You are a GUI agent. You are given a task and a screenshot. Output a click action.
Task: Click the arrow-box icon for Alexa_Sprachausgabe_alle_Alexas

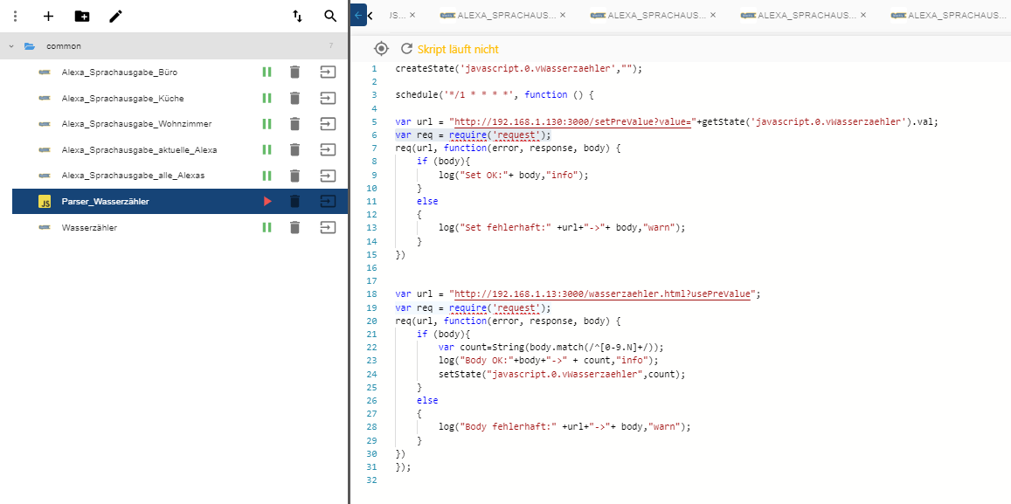tap(329, 176)
